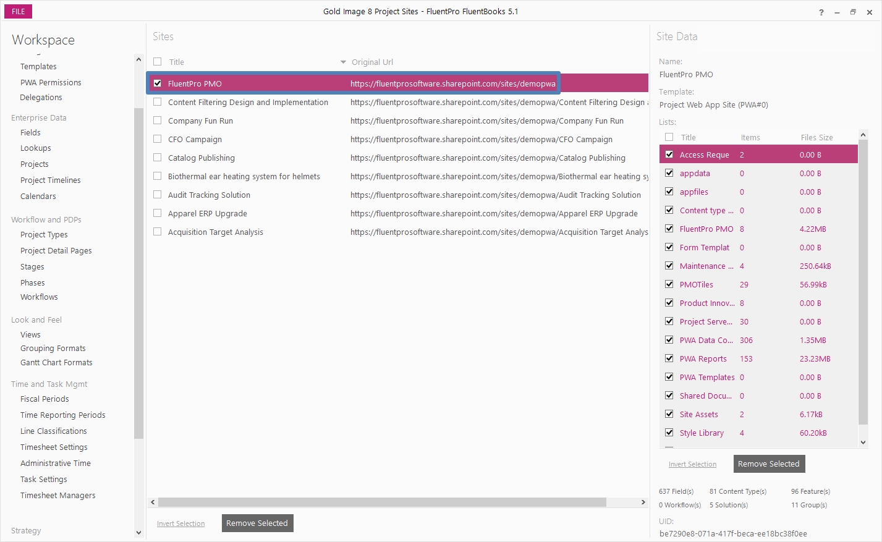Check Biothermal ear heating system site
This screenshot has height=542, width=882.
(x=158, y=176)
